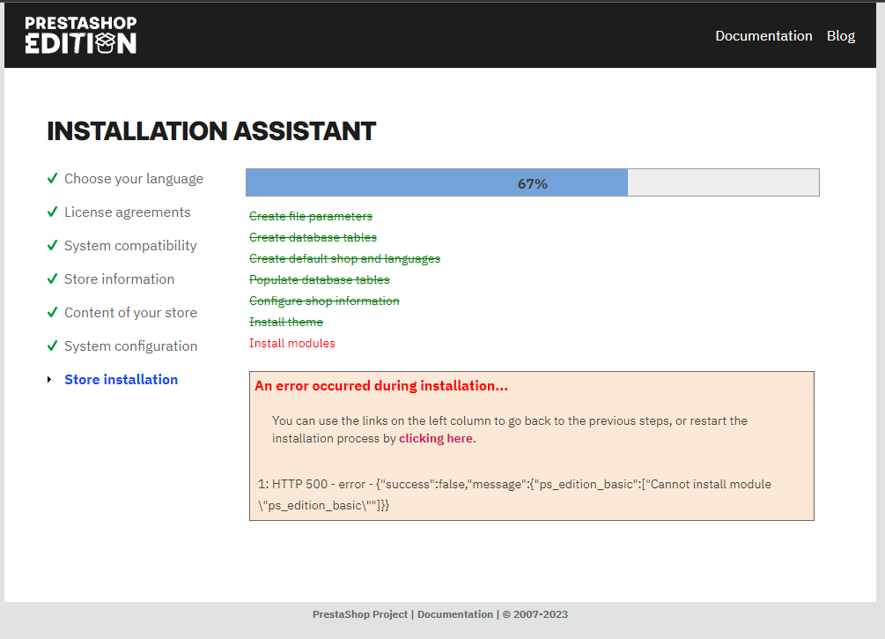
Task: Click checkmark beside License agreements
Action: [53, 212]
